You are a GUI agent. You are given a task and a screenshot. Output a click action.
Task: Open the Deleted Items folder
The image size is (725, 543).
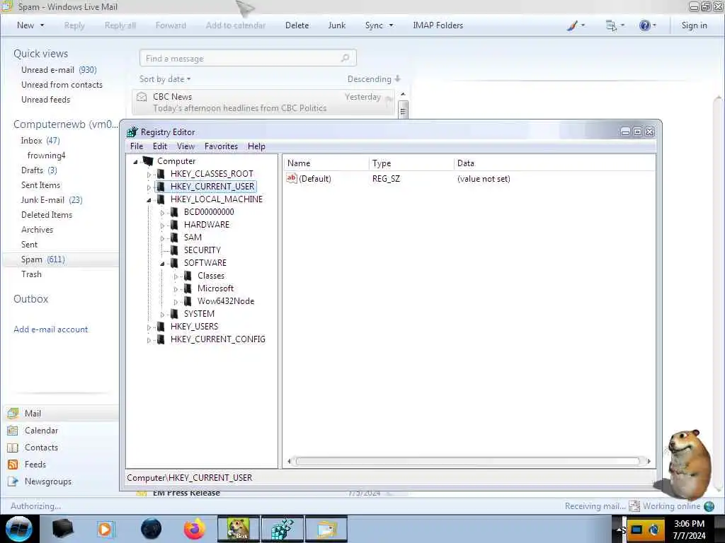point(47,215)
